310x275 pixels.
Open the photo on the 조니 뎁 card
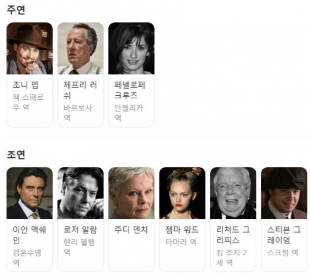point(30,49)
